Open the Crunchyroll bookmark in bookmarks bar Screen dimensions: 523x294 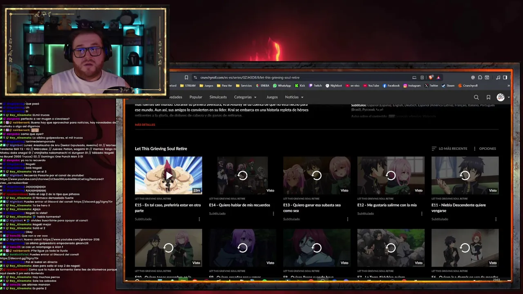point(468,86)
